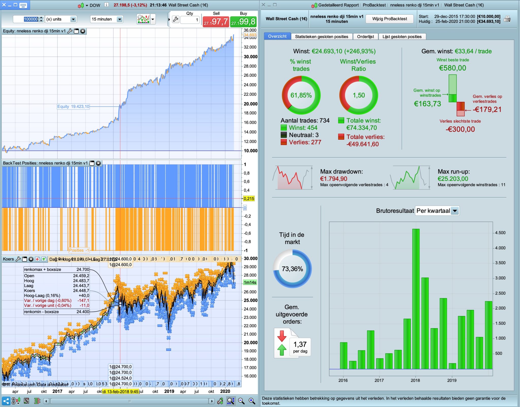Open the order settings wrench beside Qty

pyautogui.click(x=175, y=19)
